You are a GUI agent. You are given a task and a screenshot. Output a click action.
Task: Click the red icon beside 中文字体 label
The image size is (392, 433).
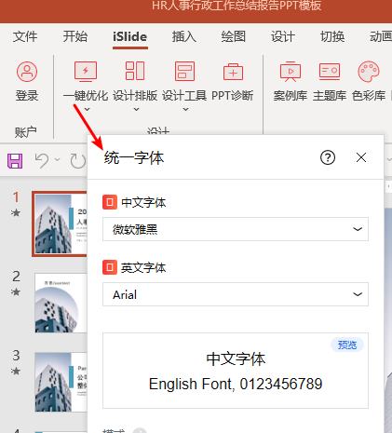pyautogui.click(x=110, y=202)
